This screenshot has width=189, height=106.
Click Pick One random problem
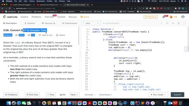pos(32,95)
